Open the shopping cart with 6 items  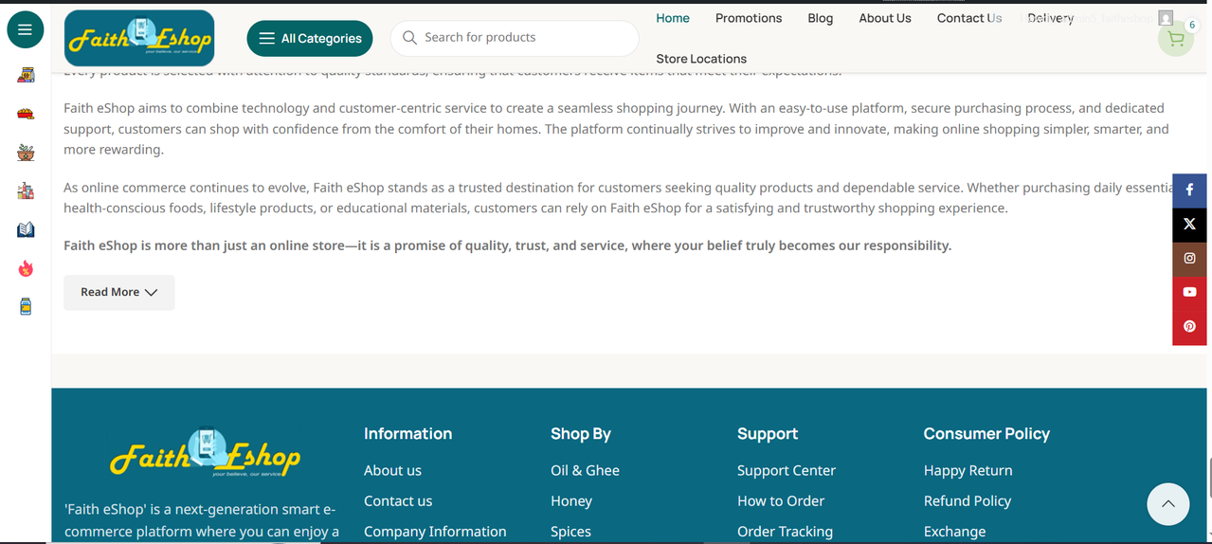coord(1176,39)
